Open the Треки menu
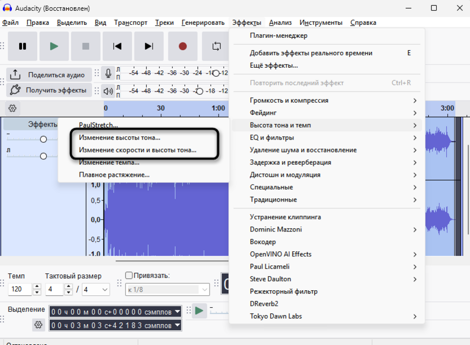 pos(164,23)
